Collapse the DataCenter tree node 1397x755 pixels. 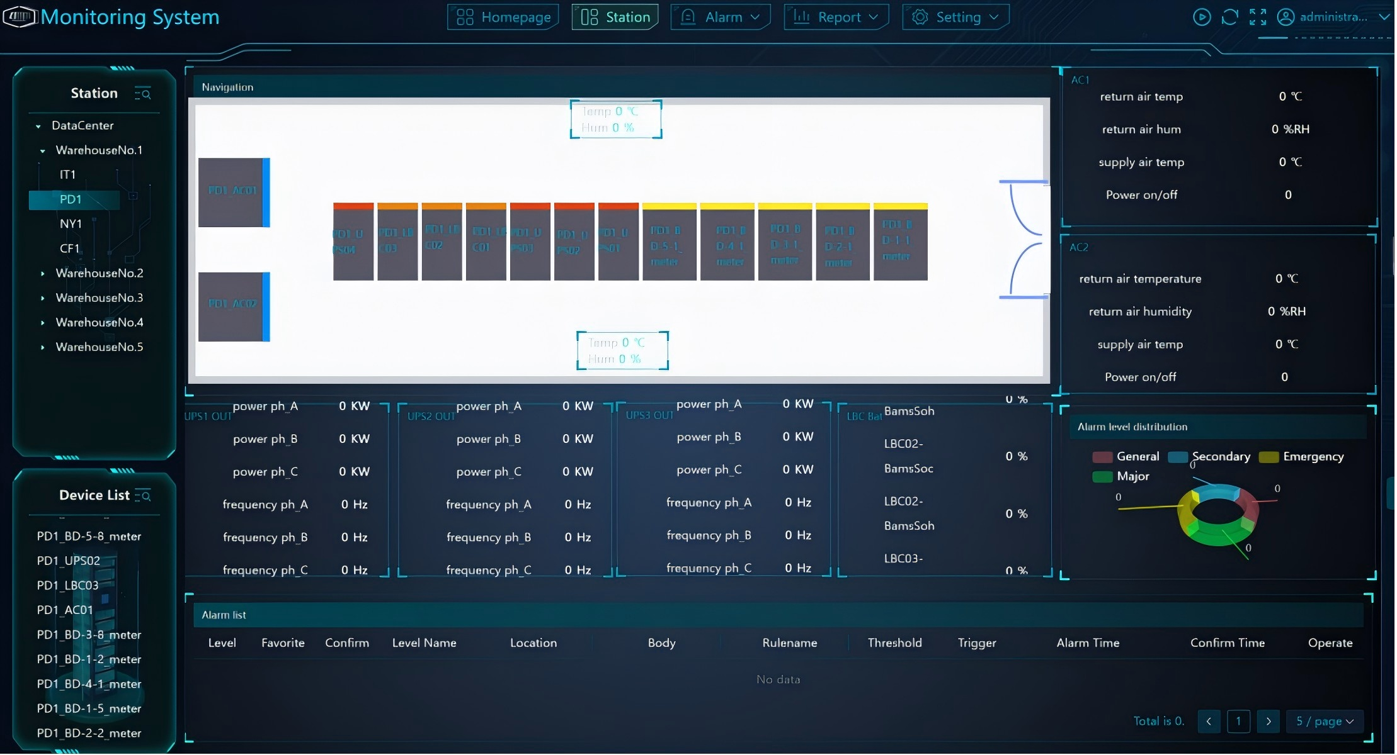[x=38, y=126]
